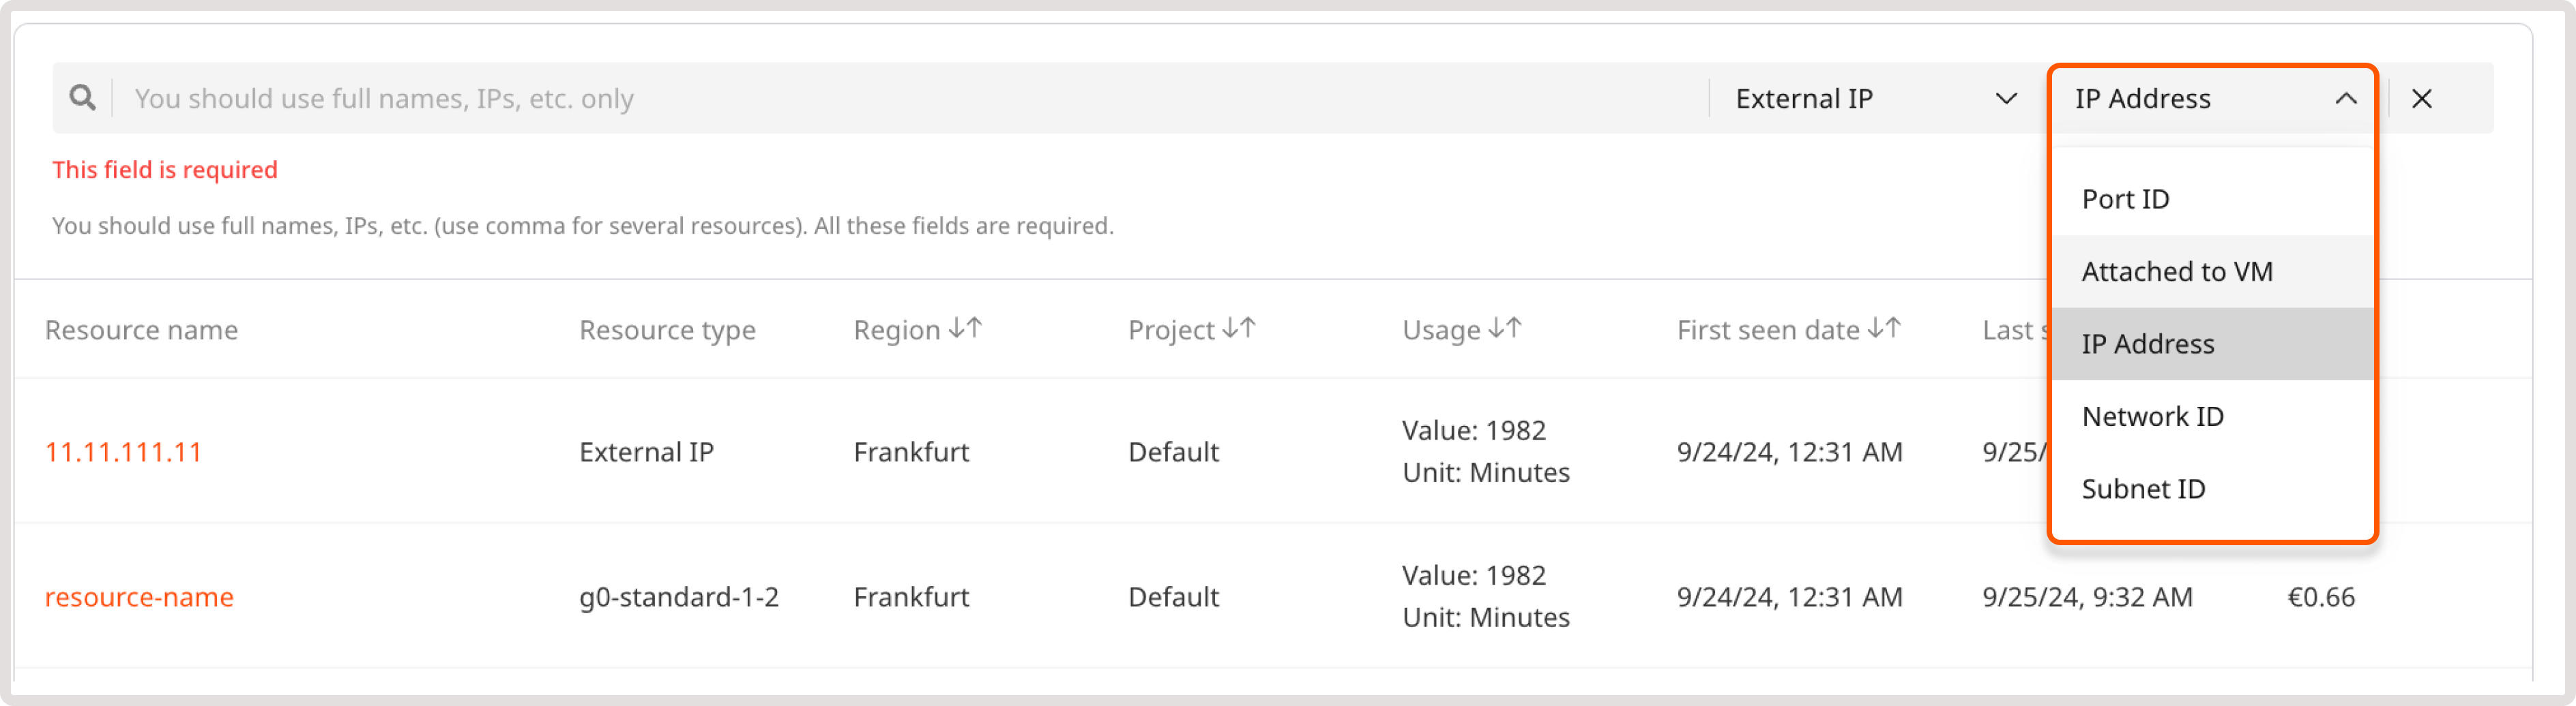Click the €0.66 cost value
The height and width of the screenshot is (706, 2576).
(x=2321, y=596)
